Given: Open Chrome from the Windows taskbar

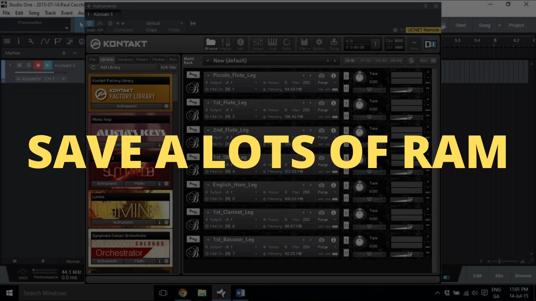Looking at the screenshot, I should click(183, 293).
